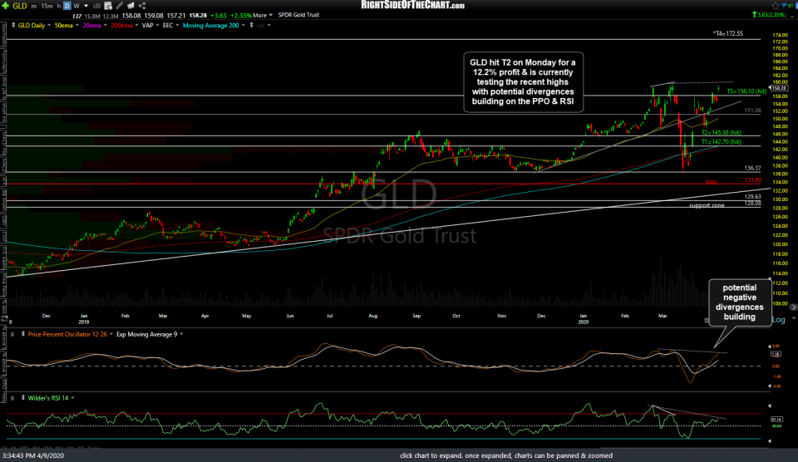Open the timeframe dropdown arrow after W
The width and height of the screenshot is (798, 462).
click(86, 6)
